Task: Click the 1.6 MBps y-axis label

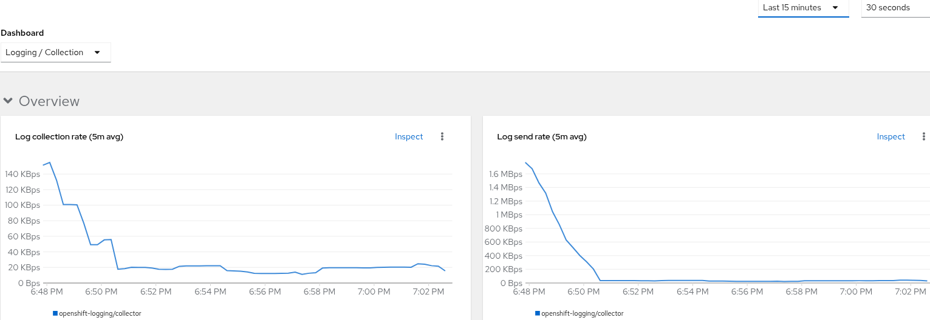Action: [505, 175]
